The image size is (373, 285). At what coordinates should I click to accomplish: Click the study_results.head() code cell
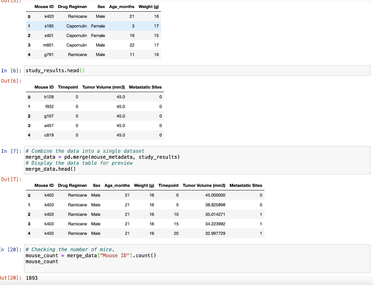[197, 71]
